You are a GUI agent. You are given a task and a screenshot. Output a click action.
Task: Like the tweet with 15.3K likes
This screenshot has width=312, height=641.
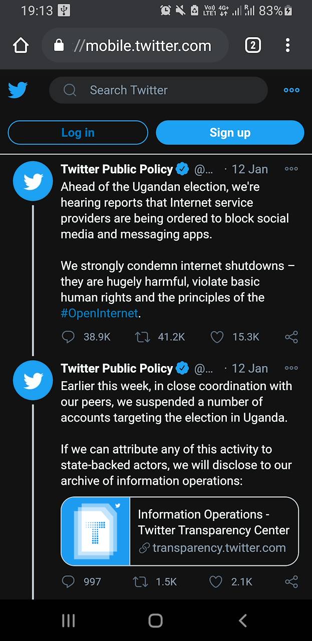point(217,337)
